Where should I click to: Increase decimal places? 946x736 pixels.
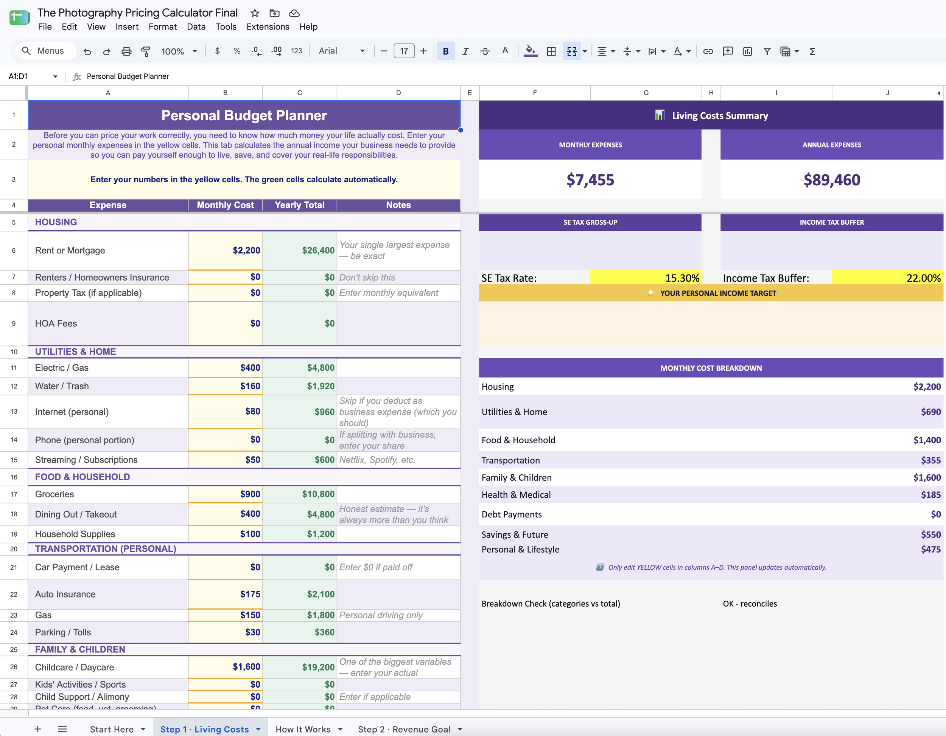click(x=276, y=51)
